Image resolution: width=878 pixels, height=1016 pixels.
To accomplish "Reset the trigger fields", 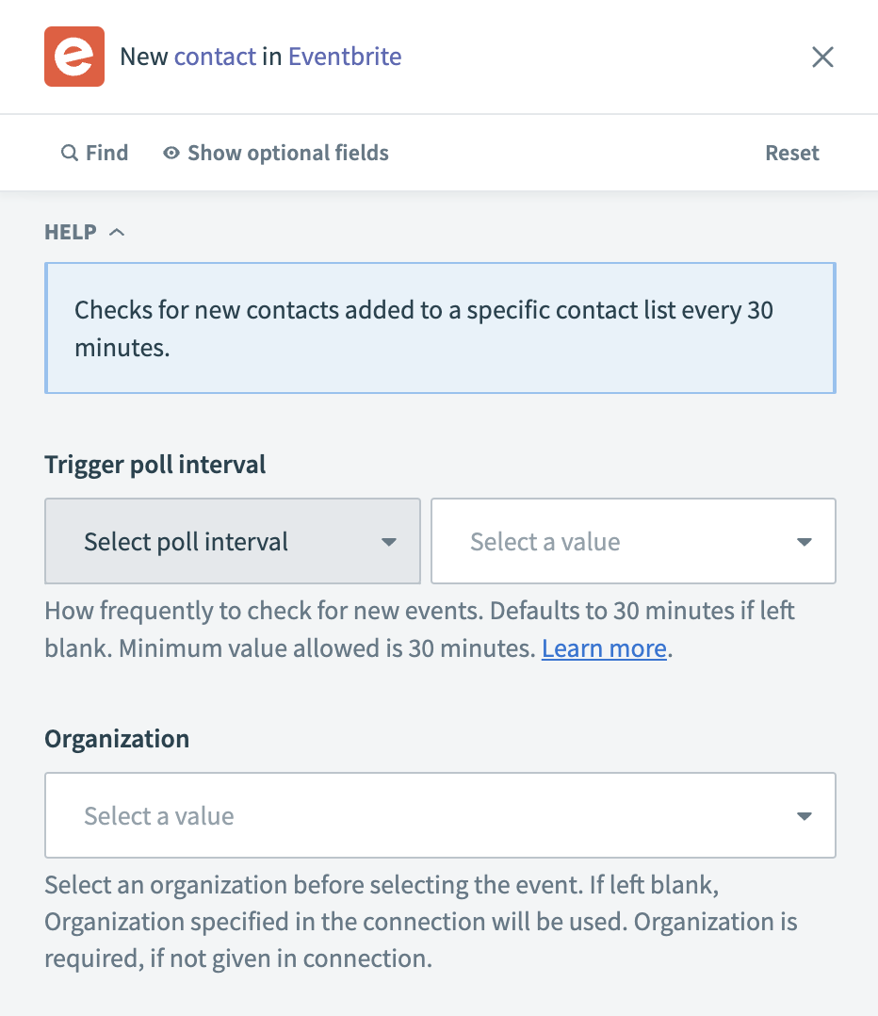I will 791,153.
